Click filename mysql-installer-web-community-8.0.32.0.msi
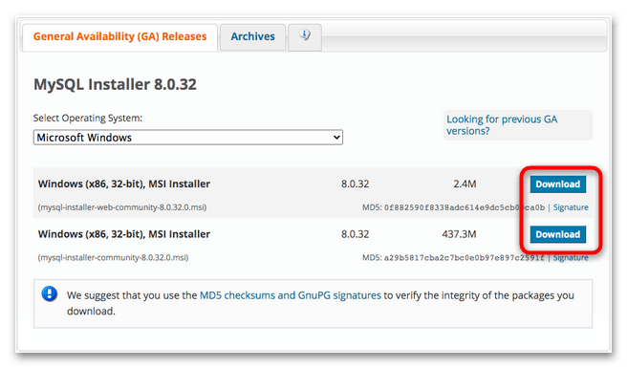Screen dimensions: 627x368 pyautogui.click(x=122, y=207)
